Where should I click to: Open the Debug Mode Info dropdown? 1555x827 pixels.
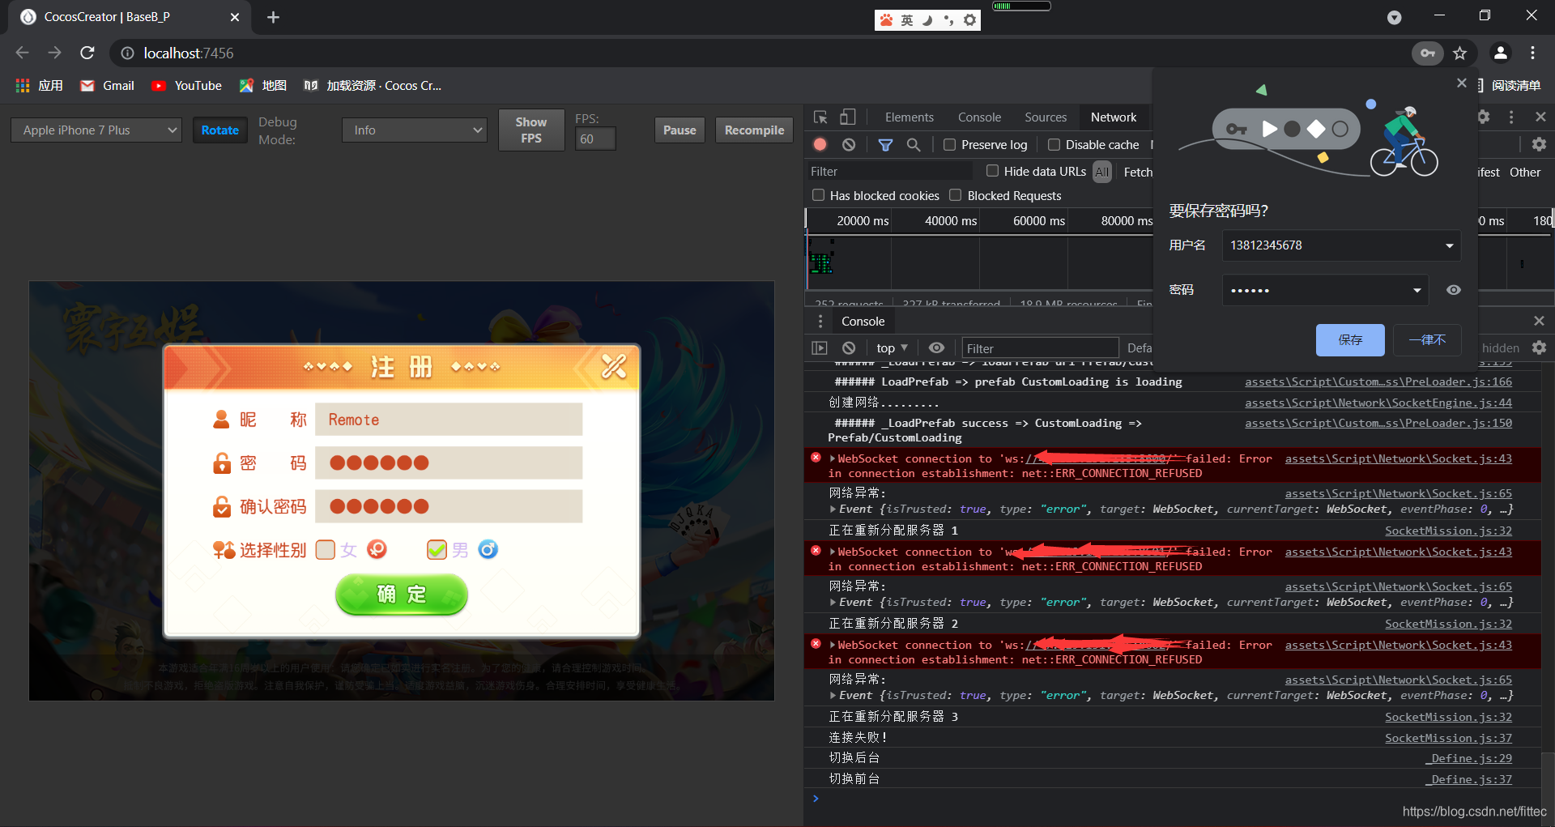(x=414, y=130)
